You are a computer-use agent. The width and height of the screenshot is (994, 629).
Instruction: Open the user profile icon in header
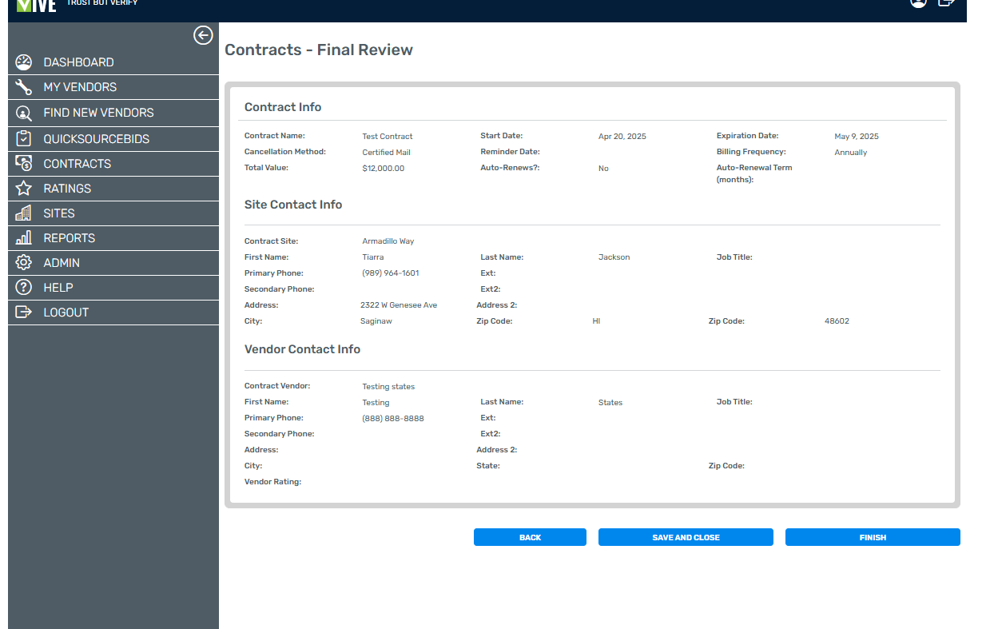[918, 2]
